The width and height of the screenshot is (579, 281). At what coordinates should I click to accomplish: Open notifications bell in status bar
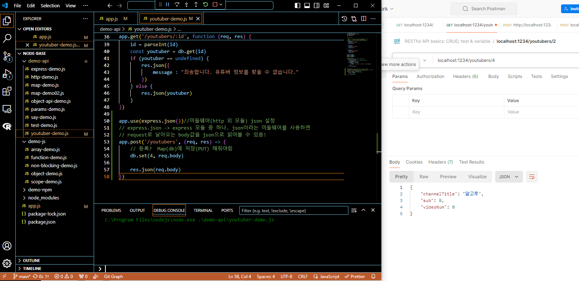(x=373, y=277)
